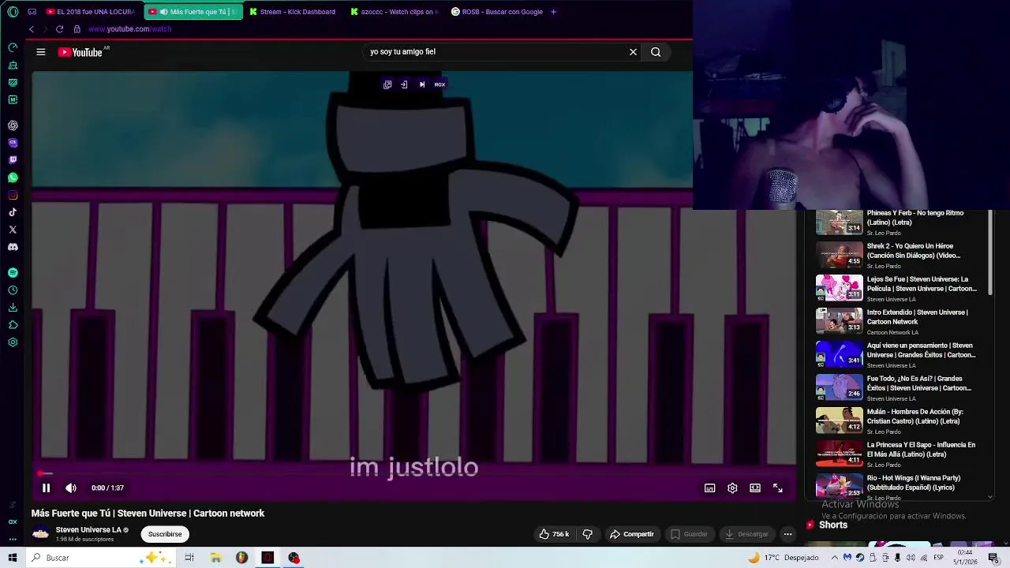The width and height of the screenshot is (1010, 568).
Task: Open a new browser tab
Action: click(553, 12)
